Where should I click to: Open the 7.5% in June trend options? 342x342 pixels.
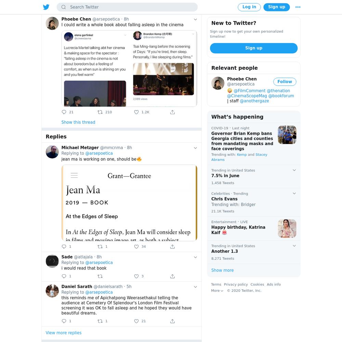coord(294,170)
